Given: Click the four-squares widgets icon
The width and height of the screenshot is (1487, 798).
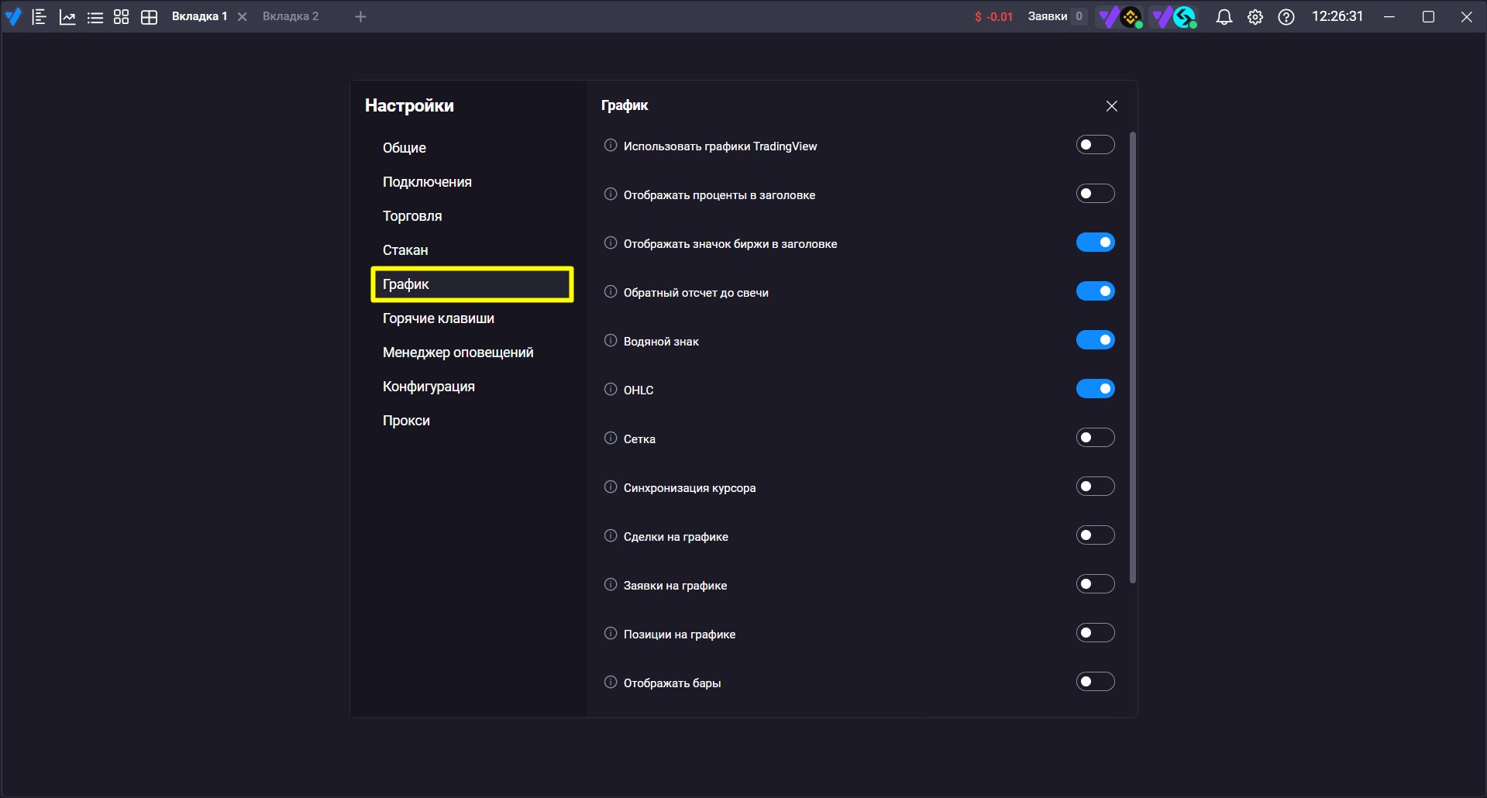Looking at the screenshot, I should click(122, 17).
